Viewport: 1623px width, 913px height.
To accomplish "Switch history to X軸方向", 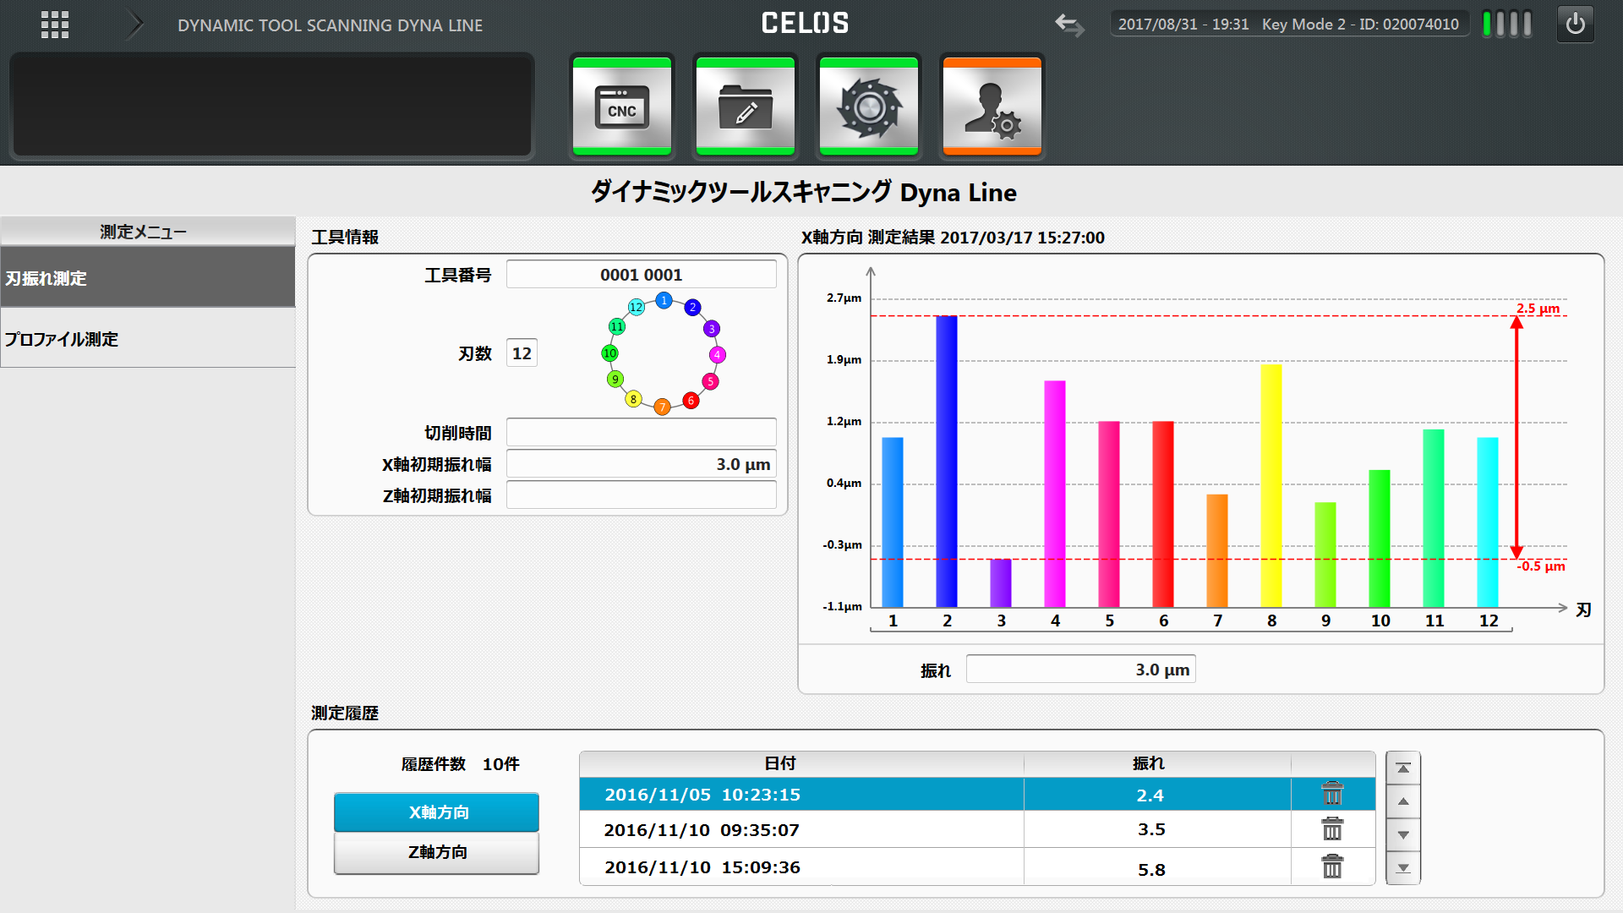I will (436, 812).
